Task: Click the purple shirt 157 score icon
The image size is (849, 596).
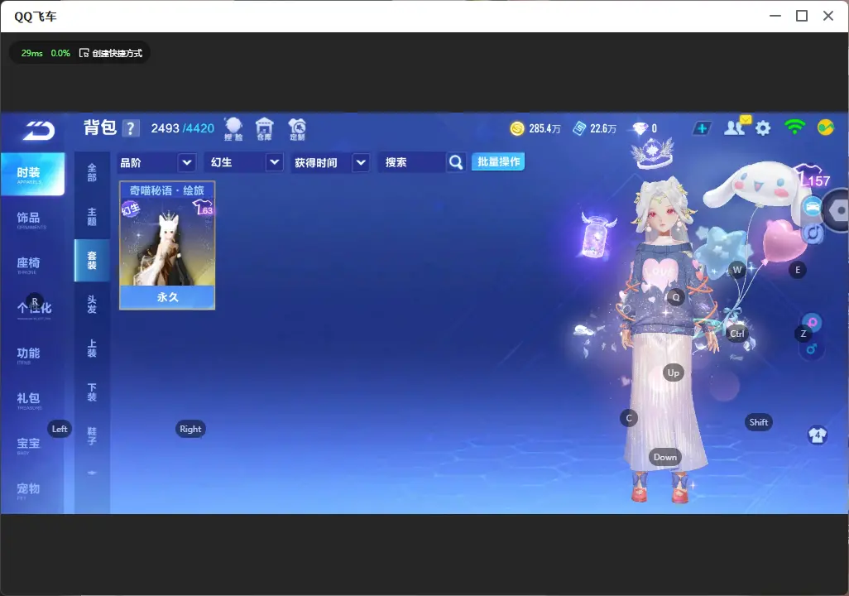Action: coord(813,176)
